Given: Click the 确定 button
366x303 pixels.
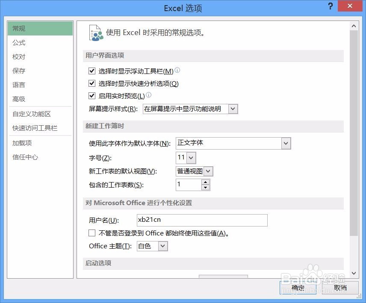Looking at the screenshot, I should (x=298, y=288).
